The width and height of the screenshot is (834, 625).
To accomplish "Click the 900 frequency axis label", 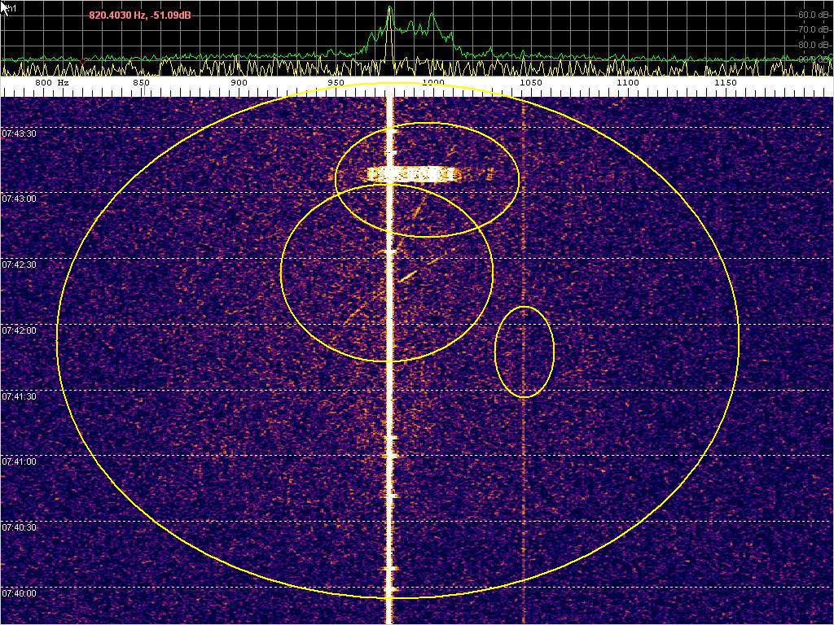I will (239, 83).
